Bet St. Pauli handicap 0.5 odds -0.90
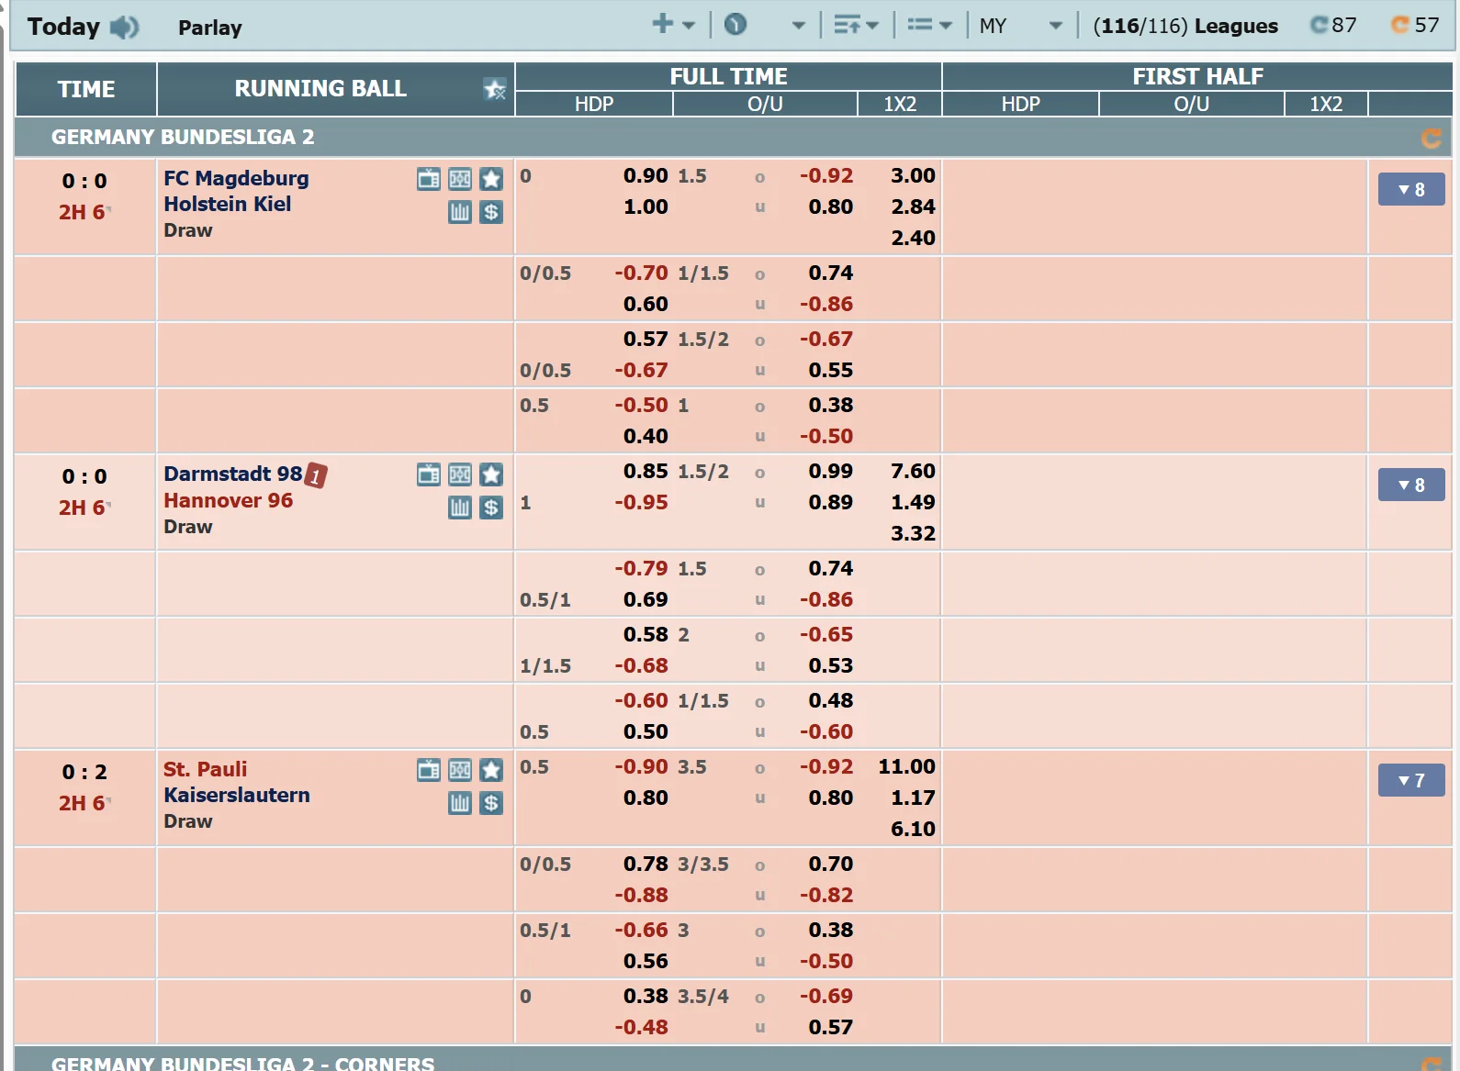This screenshot has width=1460, height=1071. (x=641, y=766)
